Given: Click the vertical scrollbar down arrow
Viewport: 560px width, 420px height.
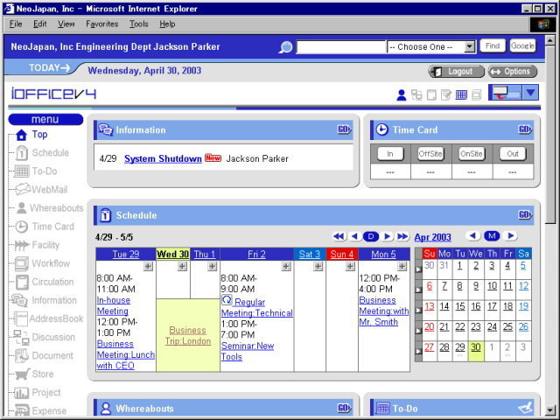Looking at the screenshot, I should [550, 410].
